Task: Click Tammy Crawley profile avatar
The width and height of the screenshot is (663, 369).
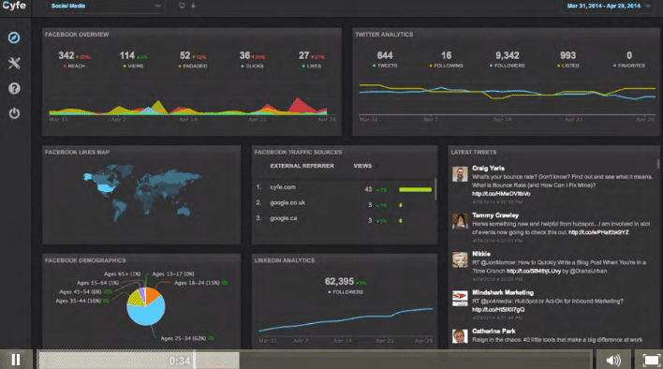Action: [x=460, y=221]
